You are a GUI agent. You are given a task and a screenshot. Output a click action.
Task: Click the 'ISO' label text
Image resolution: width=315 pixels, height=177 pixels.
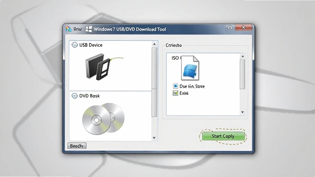(176, 58)
